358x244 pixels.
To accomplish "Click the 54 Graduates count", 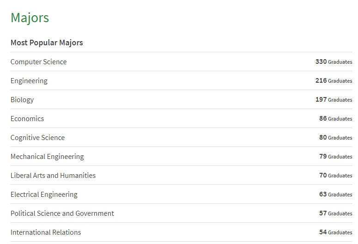I will click(x=336, y=232).
